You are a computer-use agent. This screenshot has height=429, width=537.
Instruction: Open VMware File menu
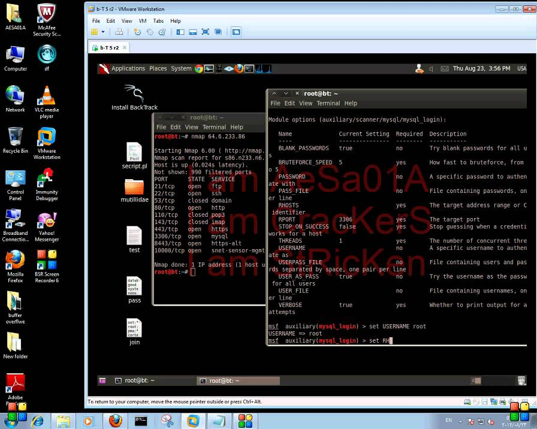coord(96,21)
